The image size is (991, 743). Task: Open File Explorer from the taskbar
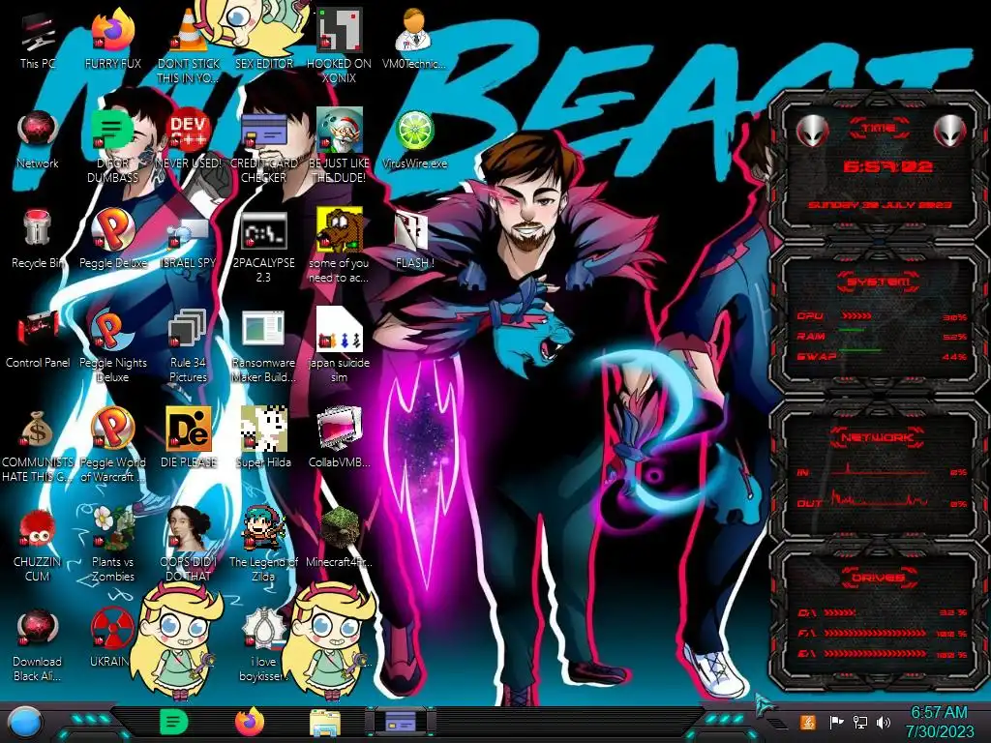click(325, 723)
